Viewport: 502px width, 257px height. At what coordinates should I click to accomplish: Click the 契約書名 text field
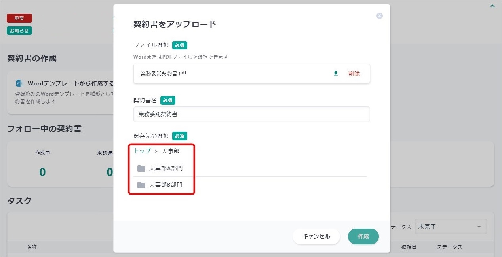pos(251,114)
